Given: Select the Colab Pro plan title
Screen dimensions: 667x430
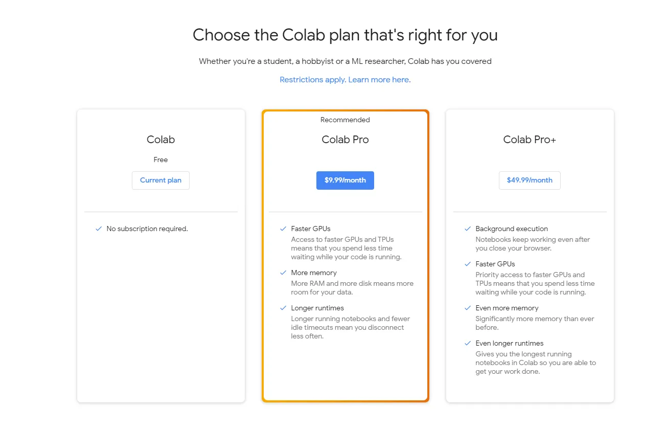Looking at the screenshot, I should [345, 140].
